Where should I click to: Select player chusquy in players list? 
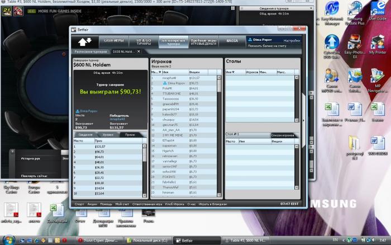click(x=184, y=120)
